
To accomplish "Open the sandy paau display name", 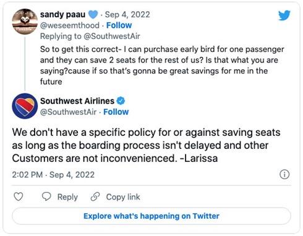I will [x=62, y=15].
